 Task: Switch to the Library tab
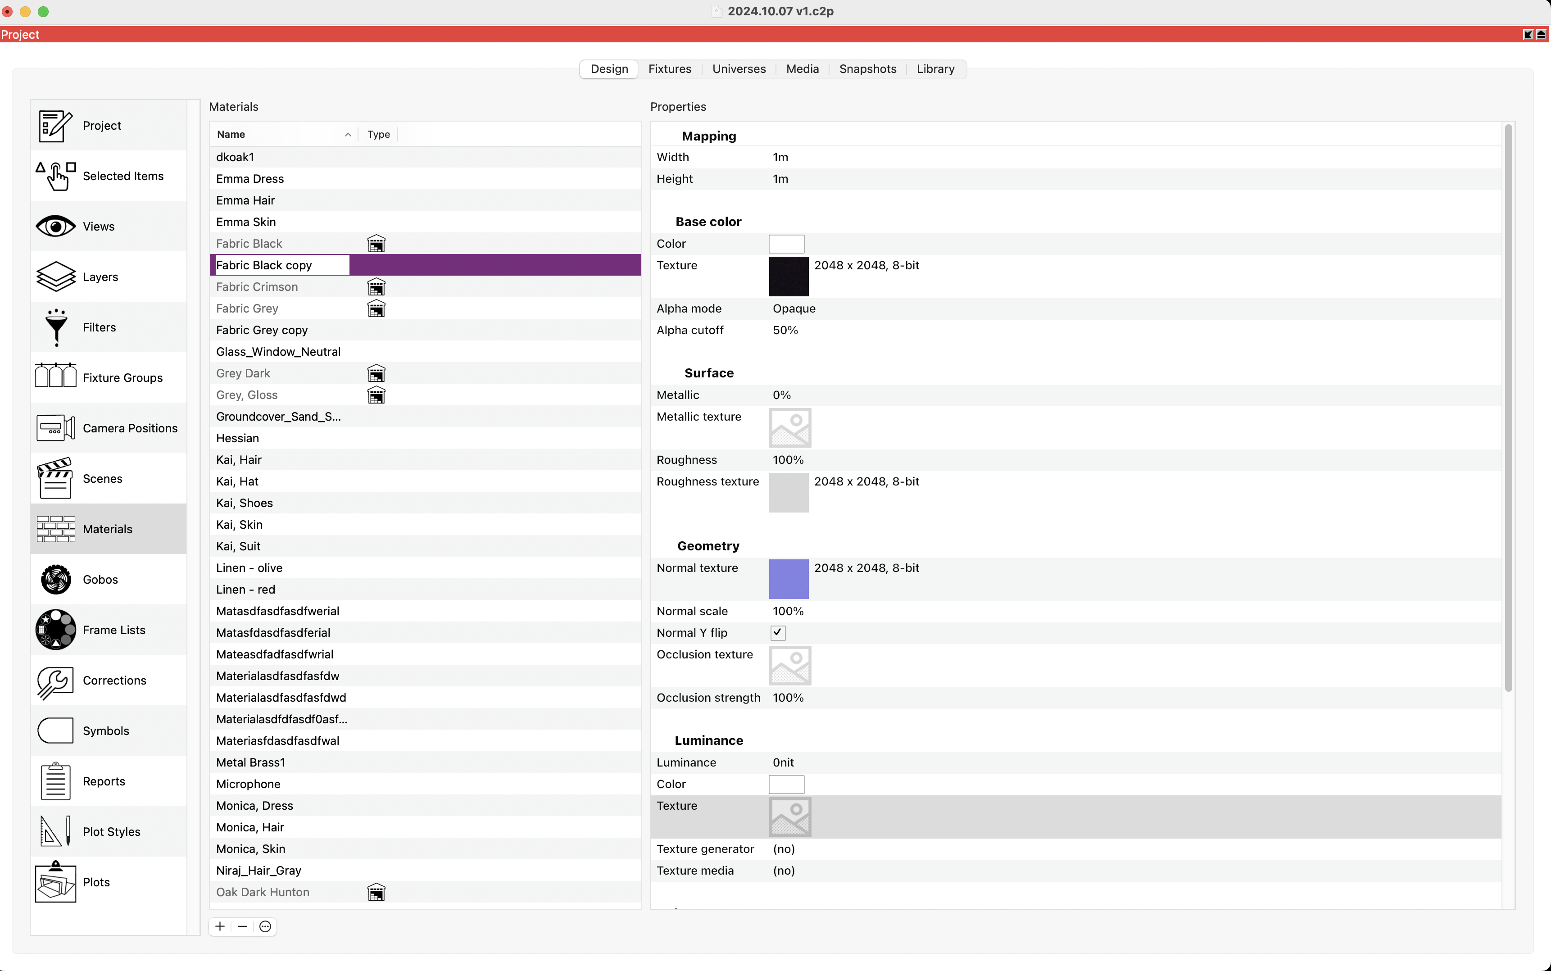click(x=935, y=69)
